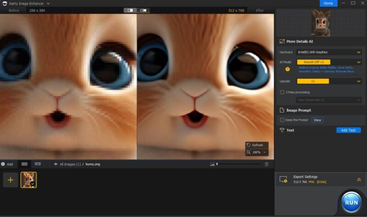Click the magnifier zoom icon

click(x=249, y=152)
